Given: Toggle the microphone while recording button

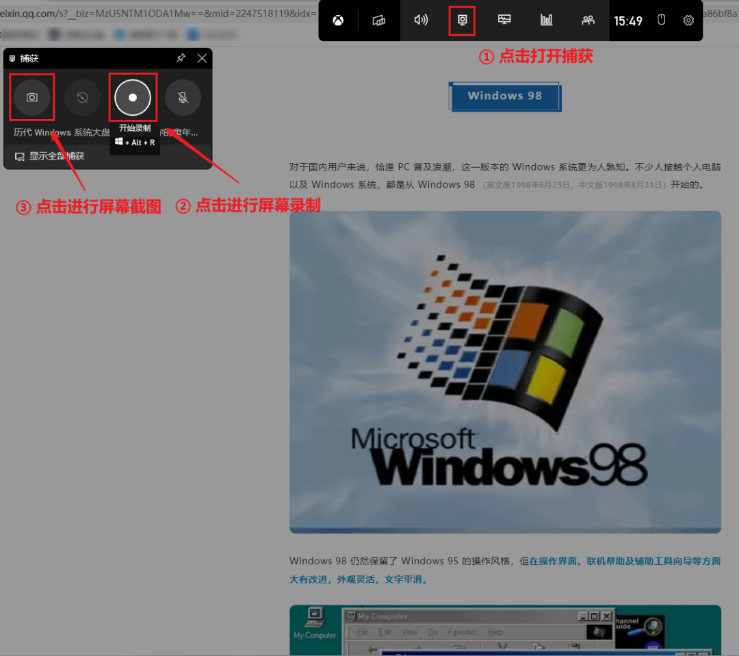Looking at the screenshot, I should 183,97.
